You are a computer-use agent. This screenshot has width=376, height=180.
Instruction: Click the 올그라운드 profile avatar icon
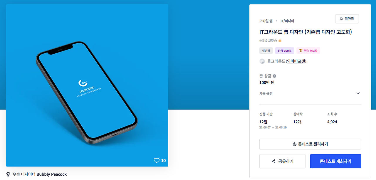coord(262,61)
